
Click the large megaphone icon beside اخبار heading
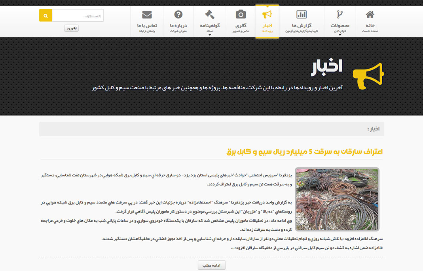point(368,76)
